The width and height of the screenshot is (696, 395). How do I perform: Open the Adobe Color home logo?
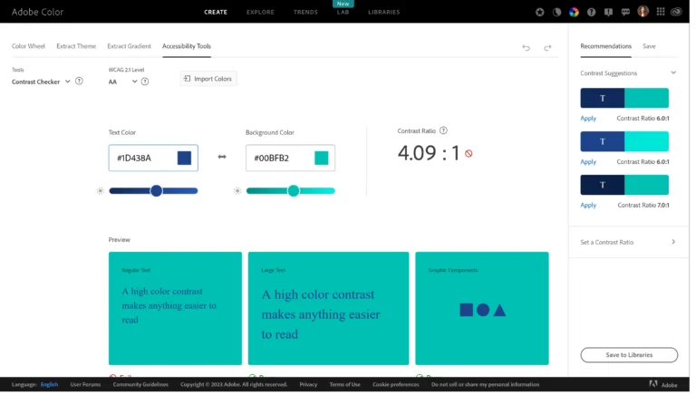(38, 12)
